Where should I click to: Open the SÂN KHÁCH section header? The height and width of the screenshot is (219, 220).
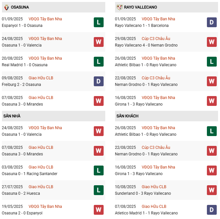coord(127,116)
